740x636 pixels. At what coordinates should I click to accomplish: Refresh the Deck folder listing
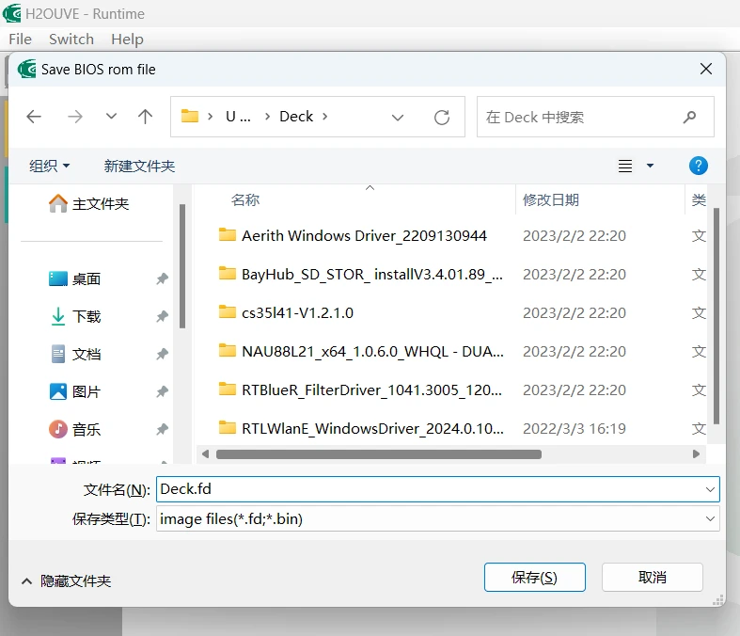[441, 117]
